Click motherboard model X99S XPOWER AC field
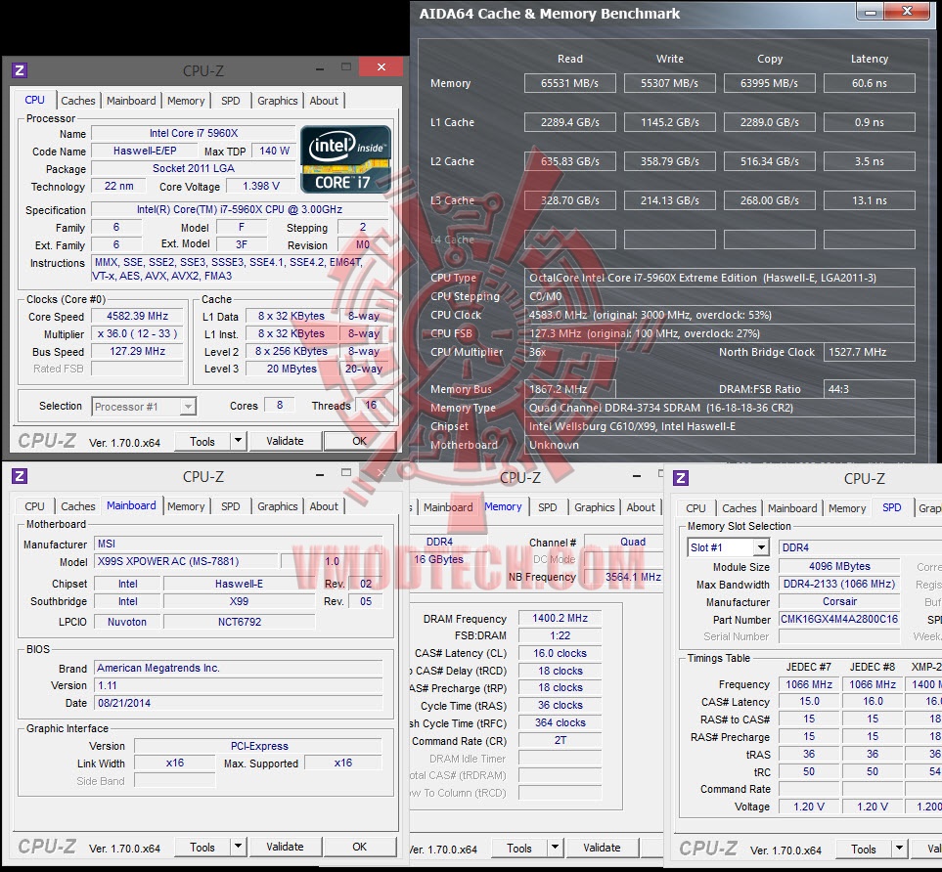This screenshot has width=942, height=872. (187, 561)
